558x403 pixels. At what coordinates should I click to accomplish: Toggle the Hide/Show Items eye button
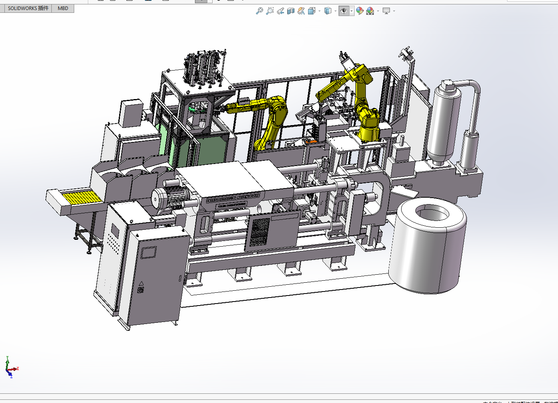point(344,11)
